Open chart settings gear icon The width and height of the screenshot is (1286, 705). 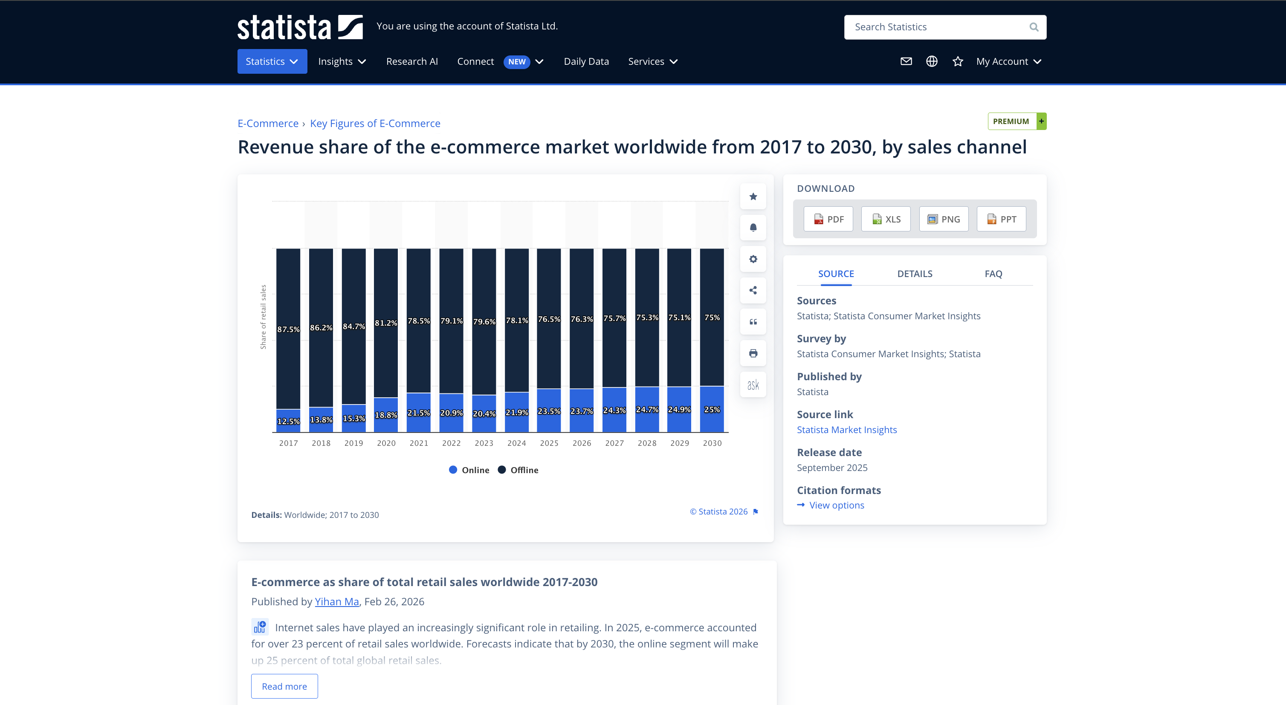753,259
